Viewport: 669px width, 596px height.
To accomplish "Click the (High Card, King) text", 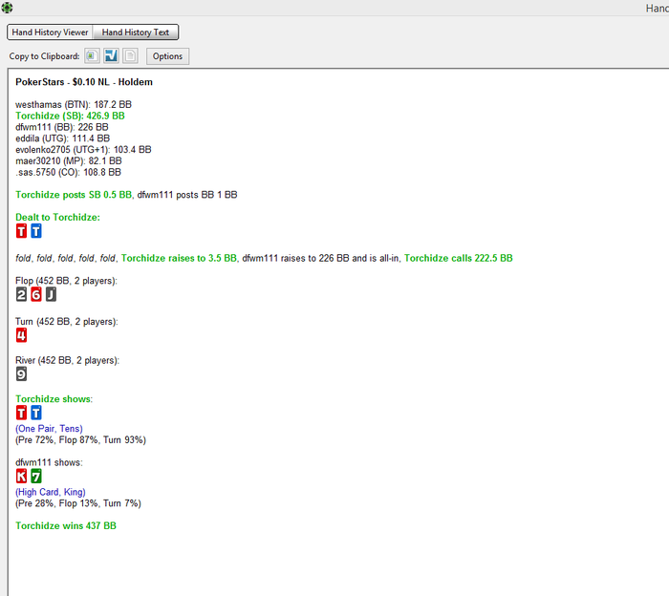I will pyautogui.click(x=51, y=492).
